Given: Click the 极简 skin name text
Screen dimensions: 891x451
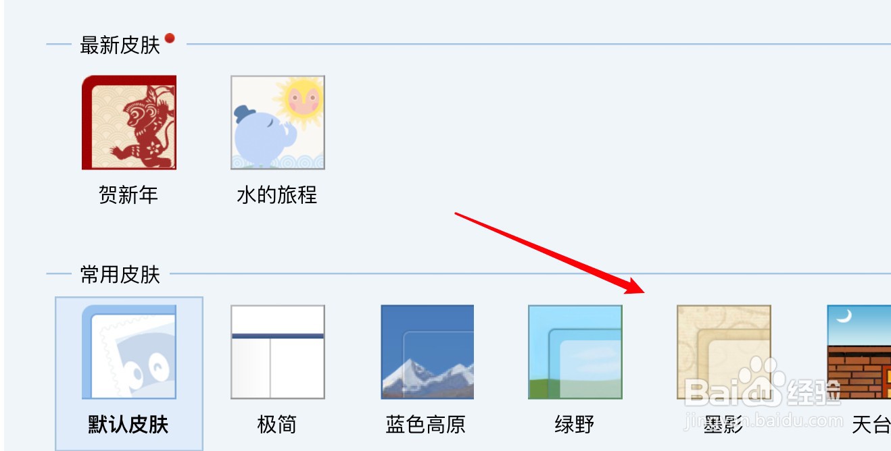Looking at the screenshot, I should tap(277, 425).
